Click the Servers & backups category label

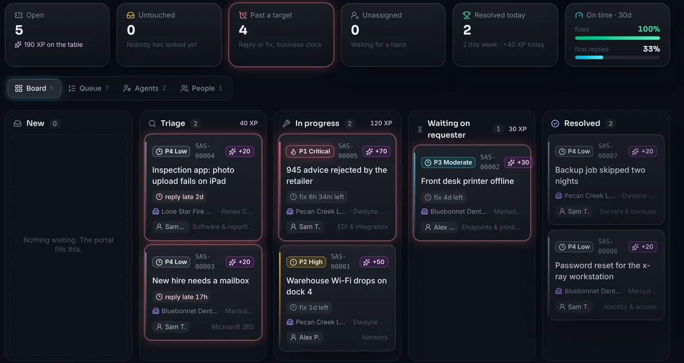628,211
